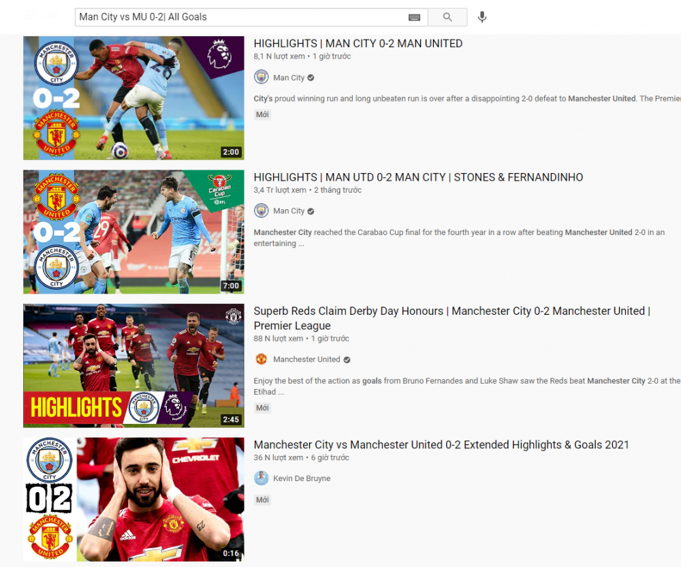This screenshot has width=681, height=567.
Task: Click Manchester United verified badge
Action: click(347, 360)
